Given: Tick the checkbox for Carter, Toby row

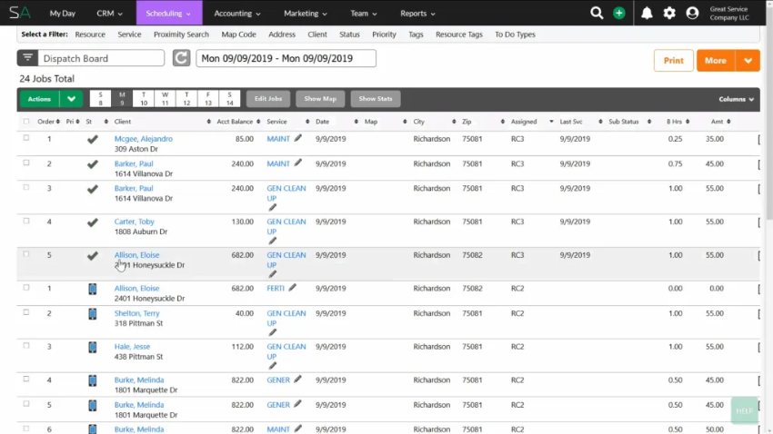Looking at the screenshot, I should pos(26,221).
